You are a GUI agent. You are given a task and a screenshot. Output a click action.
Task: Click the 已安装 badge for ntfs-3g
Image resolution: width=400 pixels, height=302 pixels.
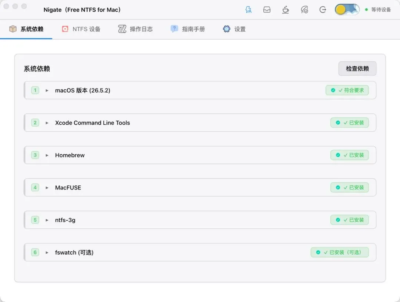(350, 220)
